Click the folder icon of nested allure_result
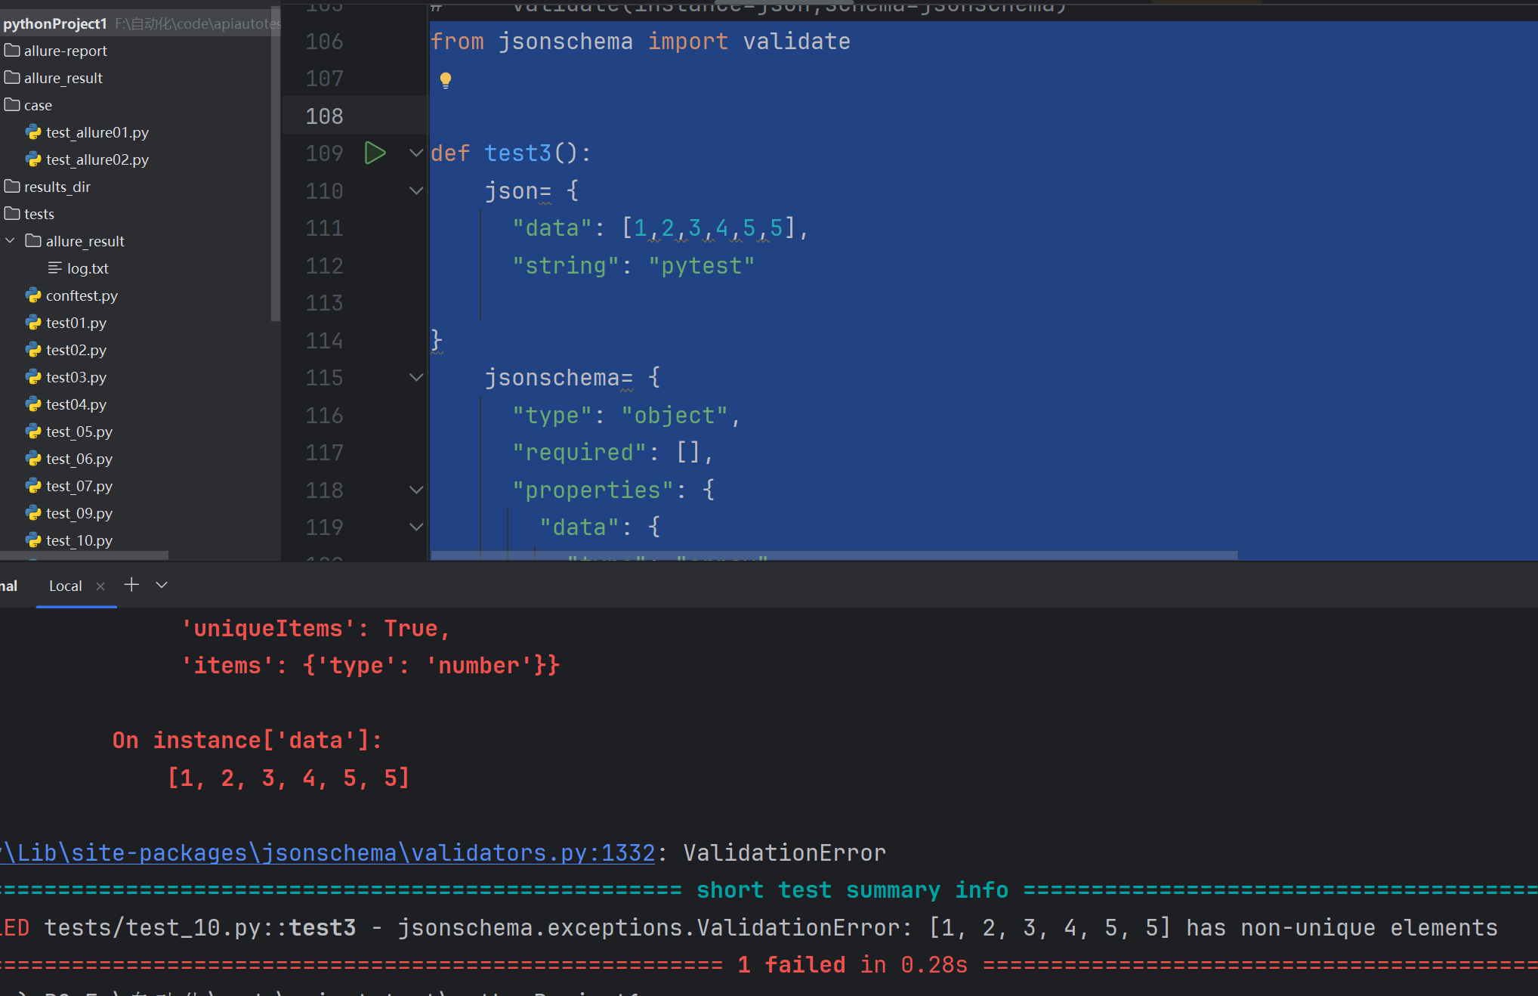The image size is (1538, 996). coord(33,241)
